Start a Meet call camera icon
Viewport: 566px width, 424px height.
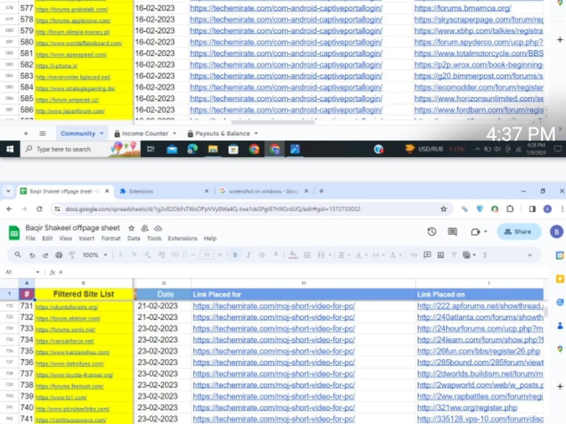click(475, 232)
